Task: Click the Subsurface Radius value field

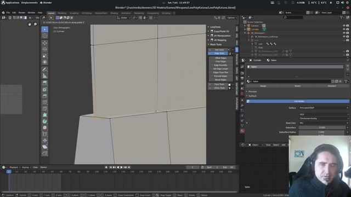Action: point(322,132)
